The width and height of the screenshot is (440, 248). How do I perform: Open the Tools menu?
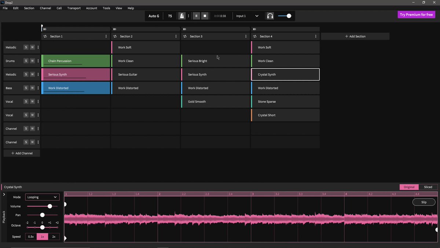pos(106,8)
